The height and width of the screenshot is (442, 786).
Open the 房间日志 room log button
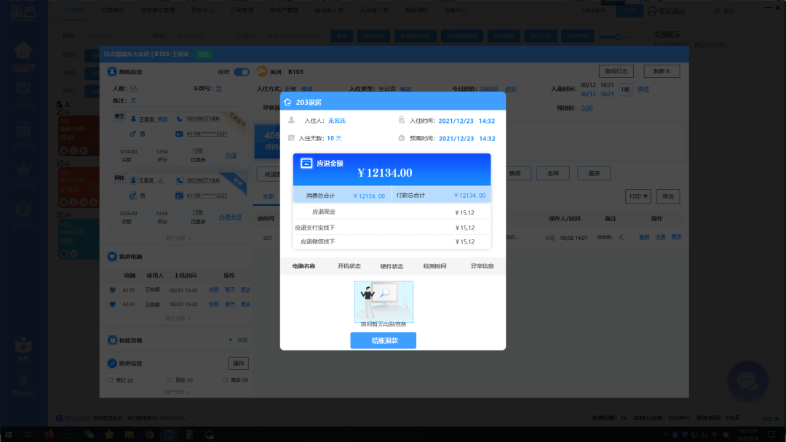(x=616, y=71)
